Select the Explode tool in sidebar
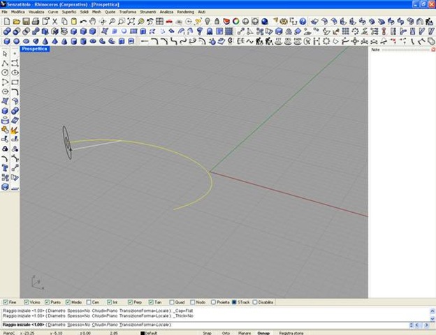Image resolution: width=436 pixels, height=335 pixels. (15, 130)
